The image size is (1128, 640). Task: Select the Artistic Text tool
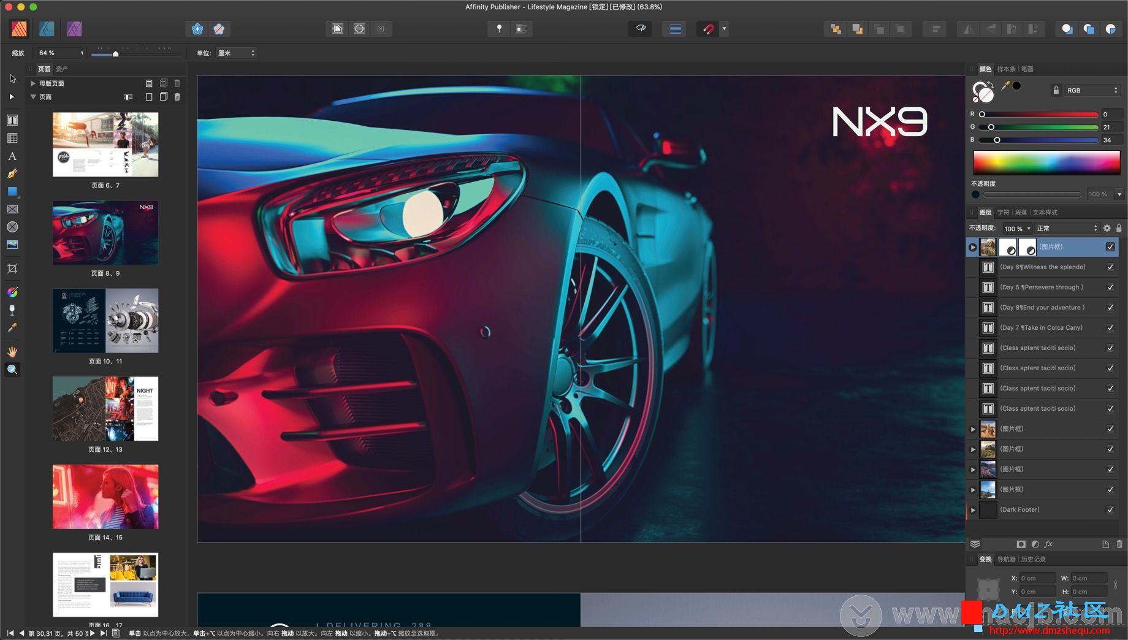12,156
